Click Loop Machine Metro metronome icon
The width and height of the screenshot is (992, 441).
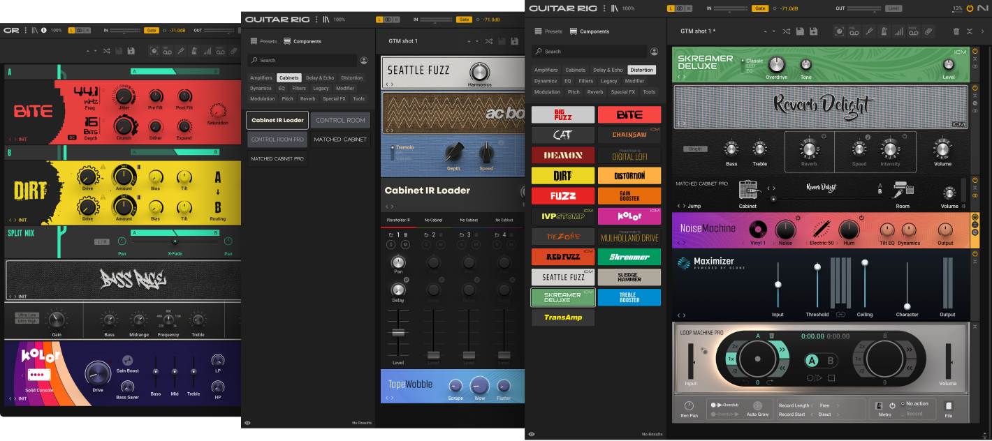879,406
